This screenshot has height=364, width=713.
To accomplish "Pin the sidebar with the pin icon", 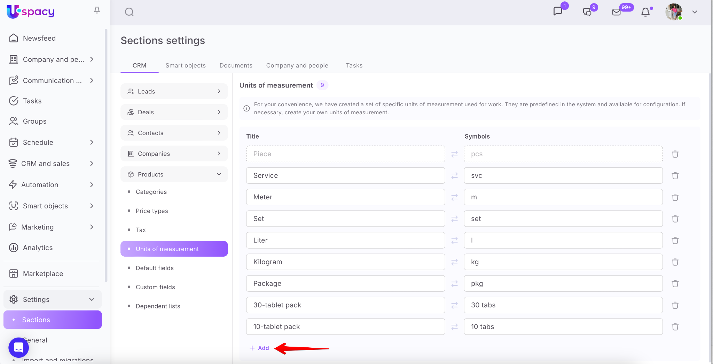I will (x=97, y=11).
